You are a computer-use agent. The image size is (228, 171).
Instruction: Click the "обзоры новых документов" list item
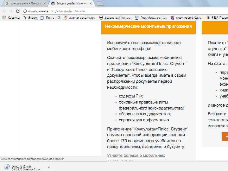(145, 114)
